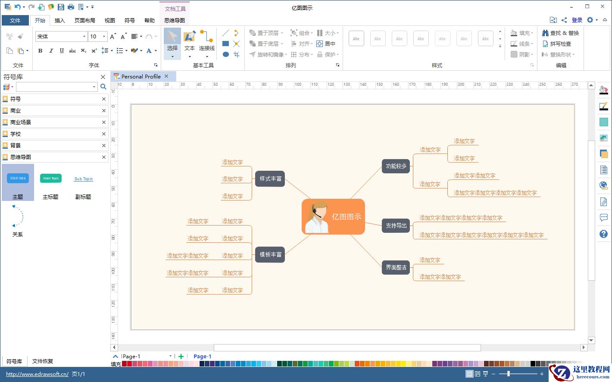Click the Save icon in quick toolbar
The height and width of the screenshot is (382, 612).
pyautogui.click(x=61, y=7)
